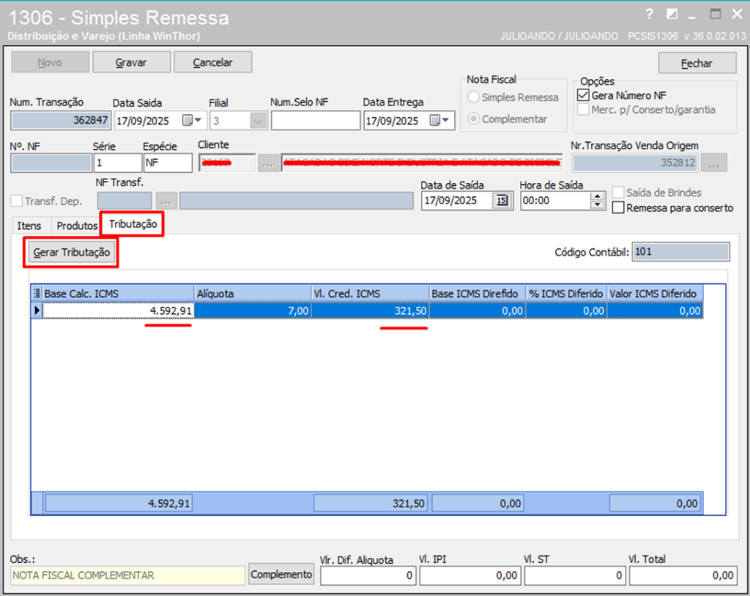The image size is (750, 596).
Task: Click the Vl. Cred. ICMS column header
Action: [370, 294]
